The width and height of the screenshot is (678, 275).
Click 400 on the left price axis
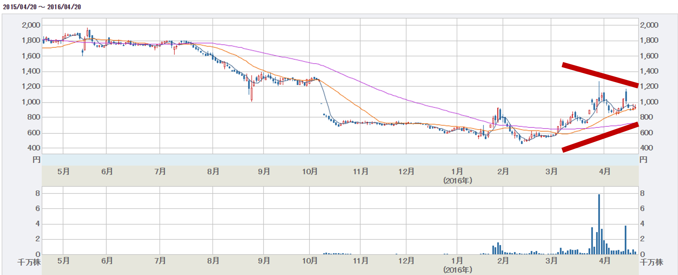click(34, 148)
